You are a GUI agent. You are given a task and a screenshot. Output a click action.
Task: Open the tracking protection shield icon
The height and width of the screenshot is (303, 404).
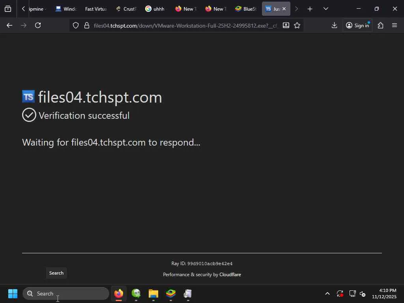point(75,25)
